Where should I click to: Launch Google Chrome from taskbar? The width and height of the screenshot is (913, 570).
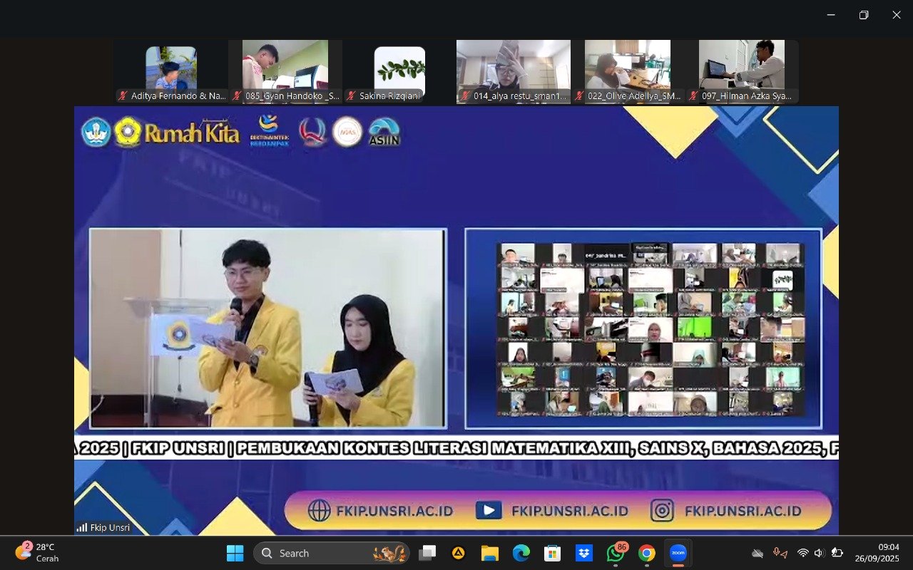646,553
